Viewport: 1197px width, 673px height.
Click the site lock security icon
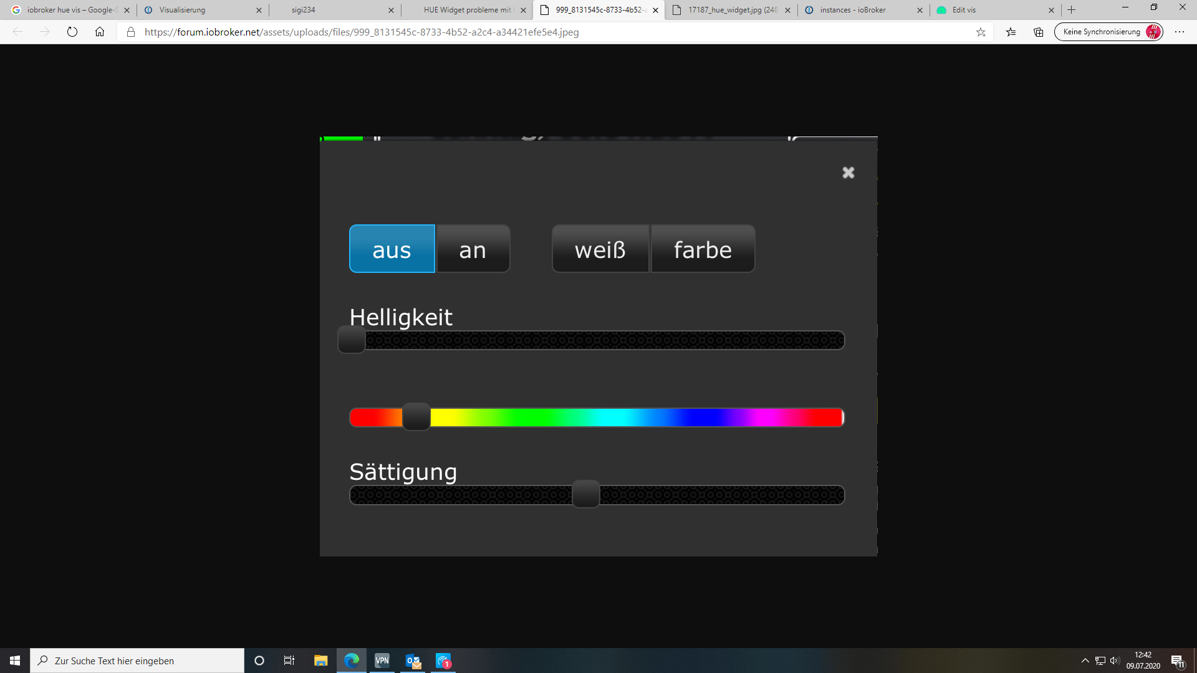tap(131, 32)
